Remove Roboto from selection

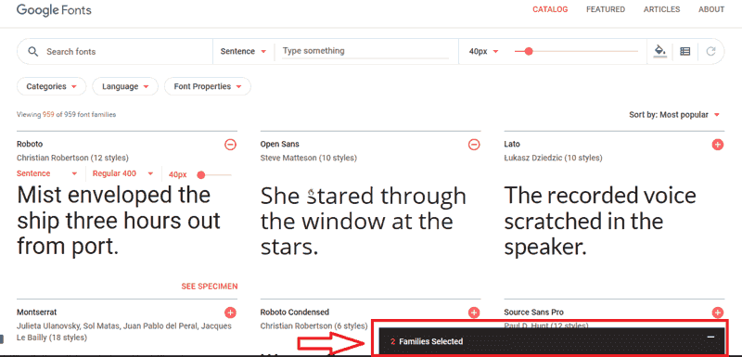[230, 145]
